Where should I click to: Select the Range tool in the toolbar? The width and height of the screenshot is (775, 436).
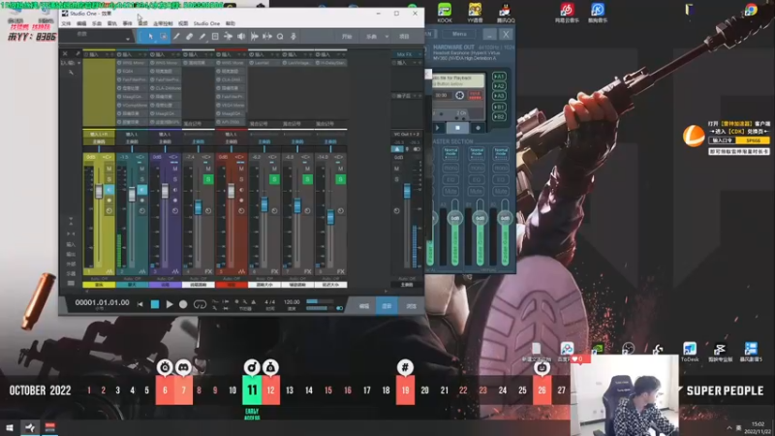tap(164, 36)
